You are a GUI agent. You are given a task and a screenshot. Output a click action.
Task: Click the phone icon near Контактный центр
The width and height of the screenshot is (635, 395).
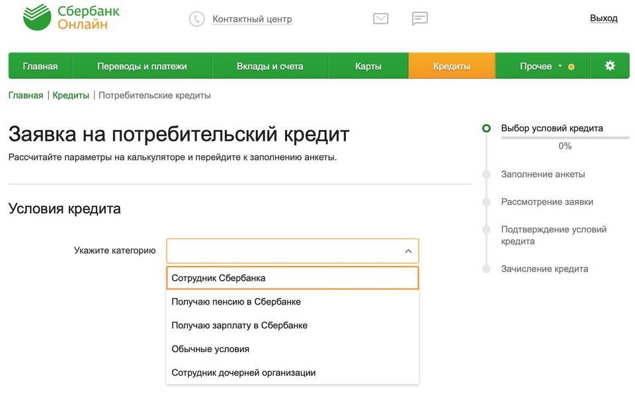pos(196,19)
